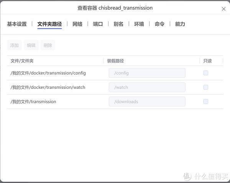
Task: Click the 编辑 button
Action: click(31, 45)
